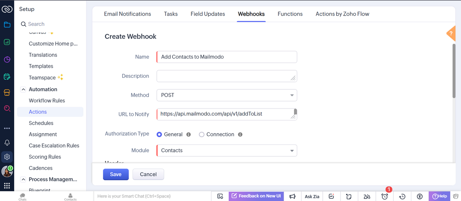Click the Save button
The image size is (461, 201).
tap(116, 174)
